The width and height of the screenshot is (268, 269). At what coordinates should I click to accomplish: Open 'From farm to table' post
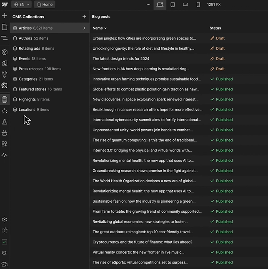click(147, 211)
